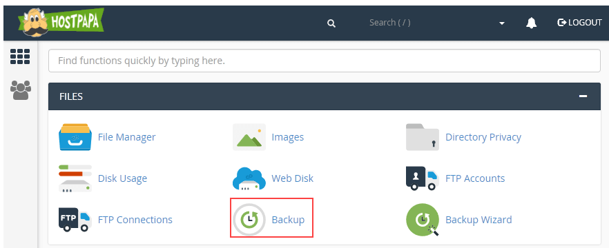Open User Manager icon in sidebar
Screen dimensions: 609x248
21,90
